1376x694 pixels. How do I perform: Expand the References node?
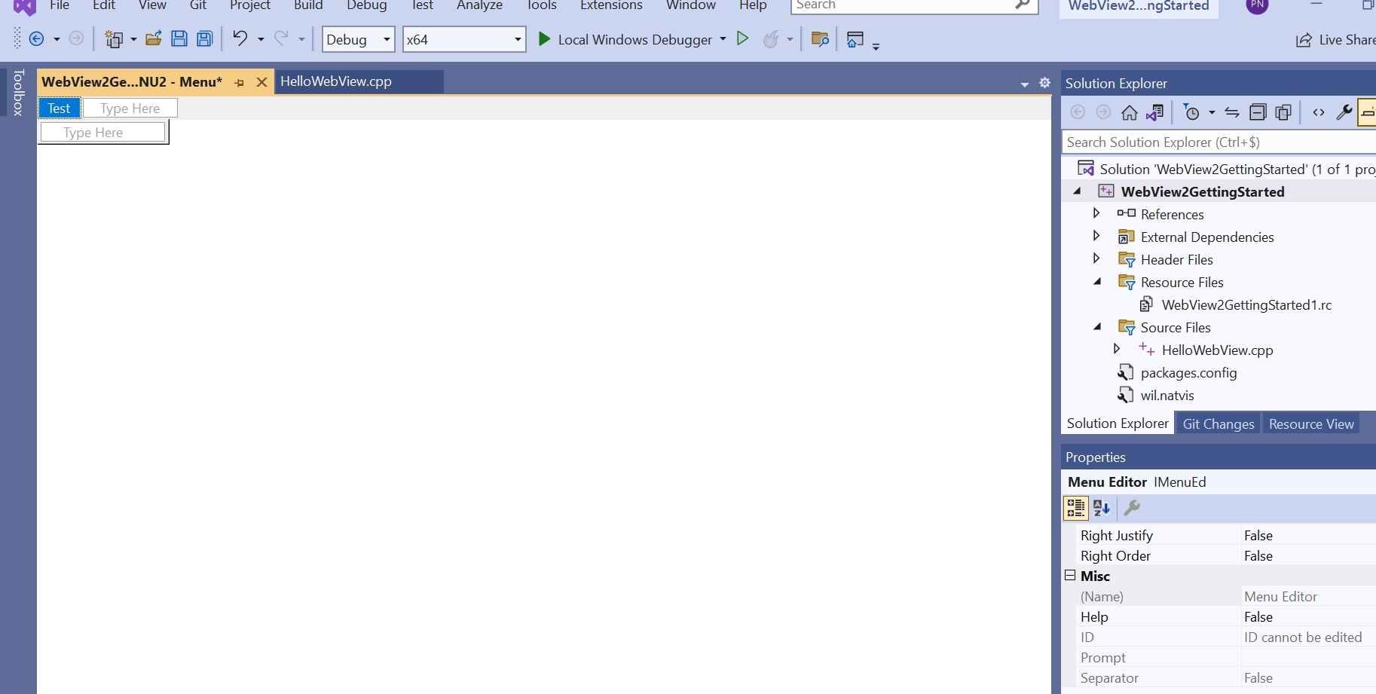[1096, 213]
